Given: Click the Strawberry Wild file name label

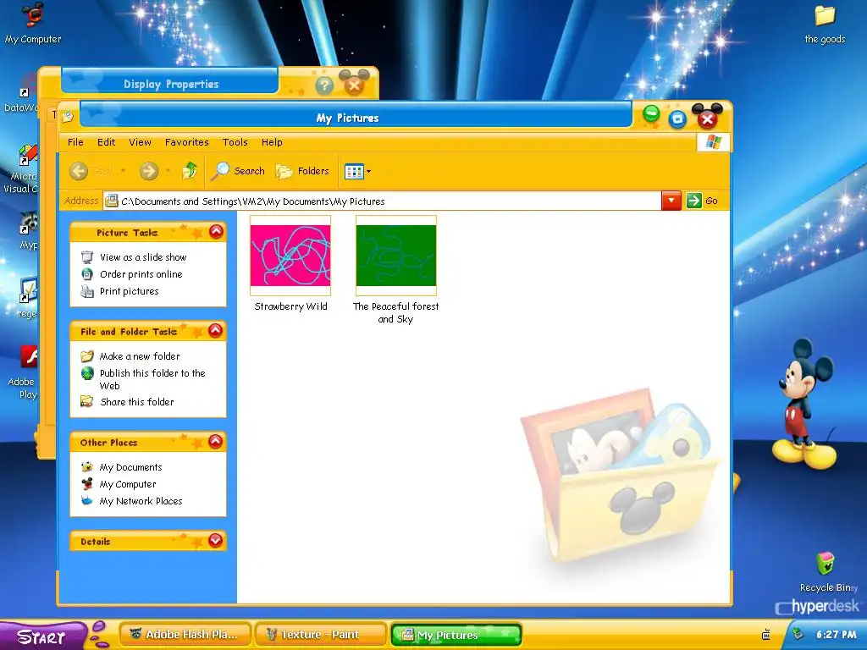Looking at the screenshot, I should [291, 306].
